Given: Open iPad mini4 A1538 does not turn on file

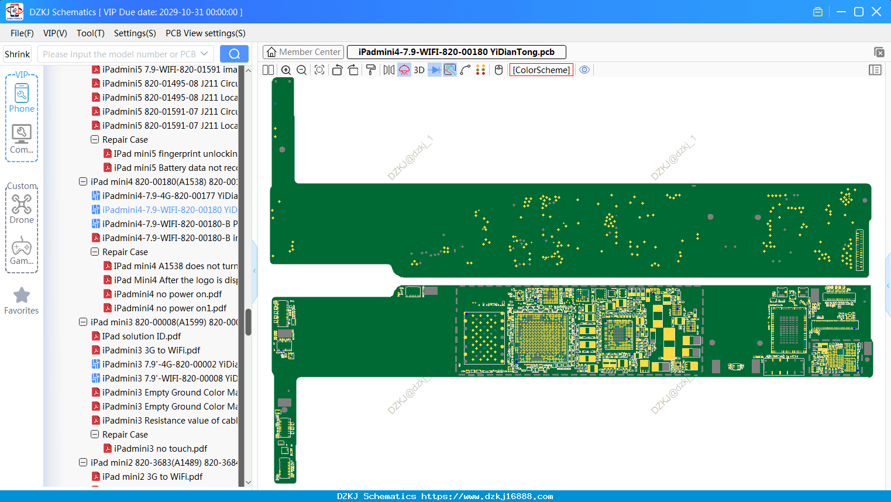Looking at the screenshot, I should point(171,266).
